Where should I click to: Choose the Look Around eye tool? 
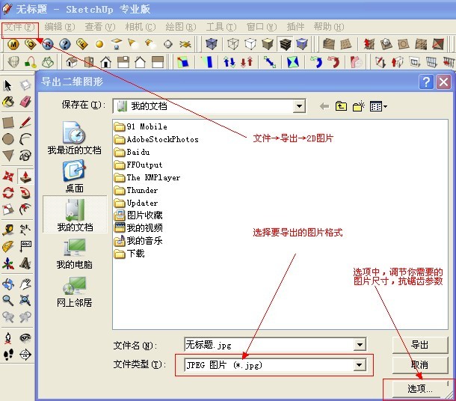[x=25, y=337]
